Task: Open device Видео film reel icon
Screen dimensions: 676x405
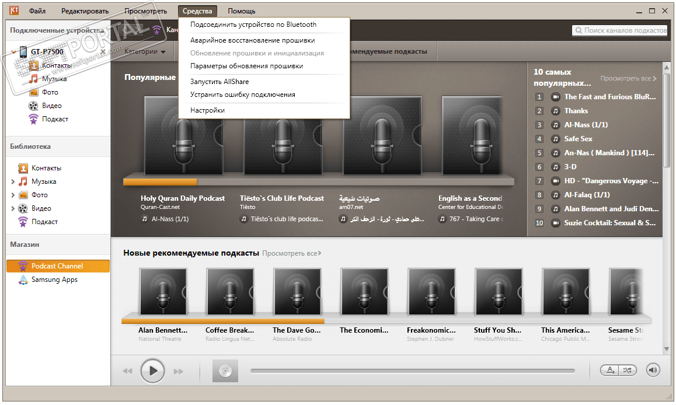Action: click(34, 106)
